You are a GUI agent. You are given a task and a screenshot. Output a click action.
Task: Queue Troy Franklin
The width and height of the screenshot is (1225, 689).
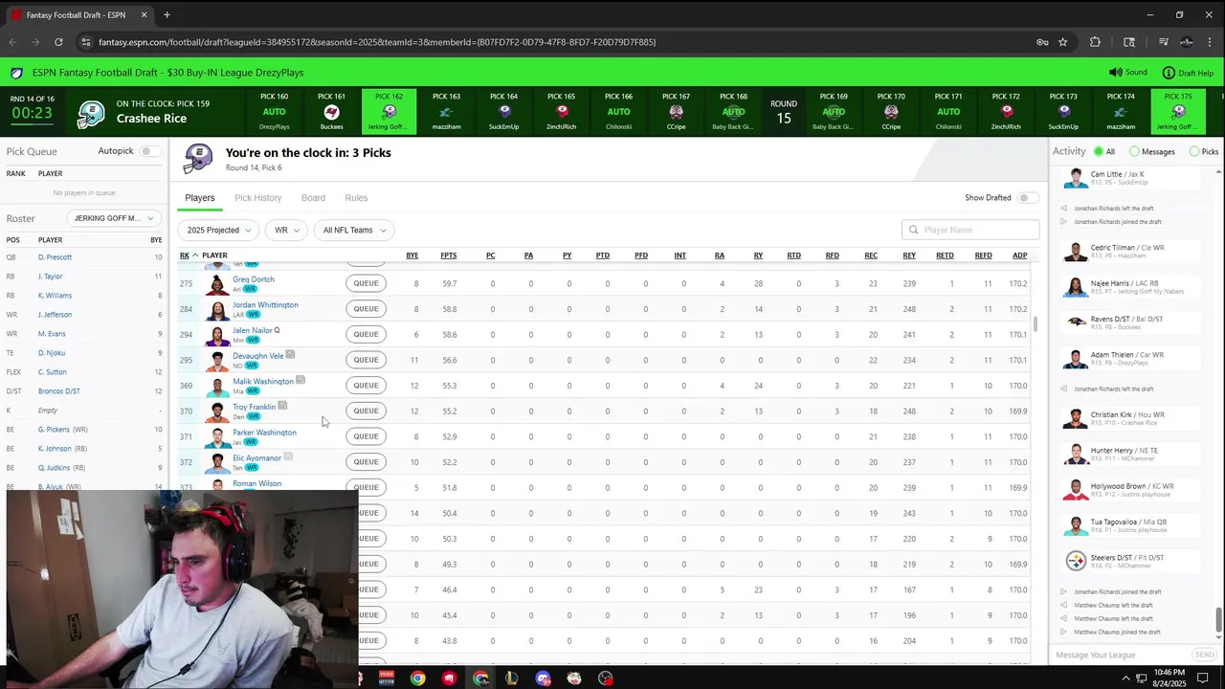click(366, 411)
